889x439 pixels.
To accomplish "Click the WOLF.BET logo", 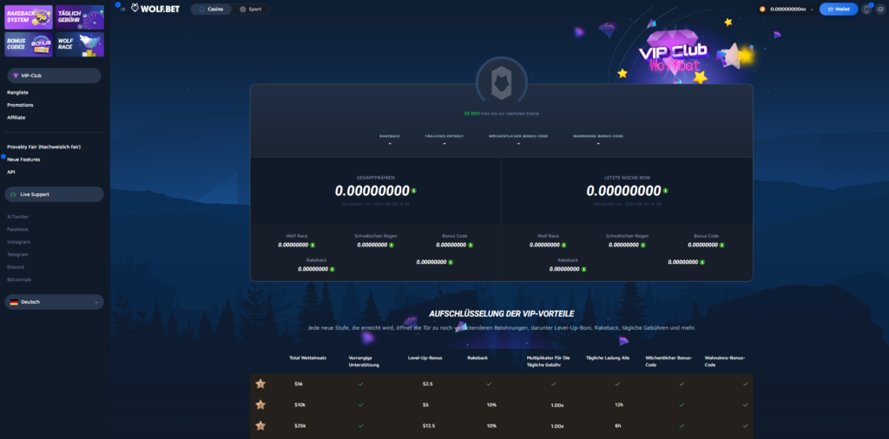I will coord(157,9).
